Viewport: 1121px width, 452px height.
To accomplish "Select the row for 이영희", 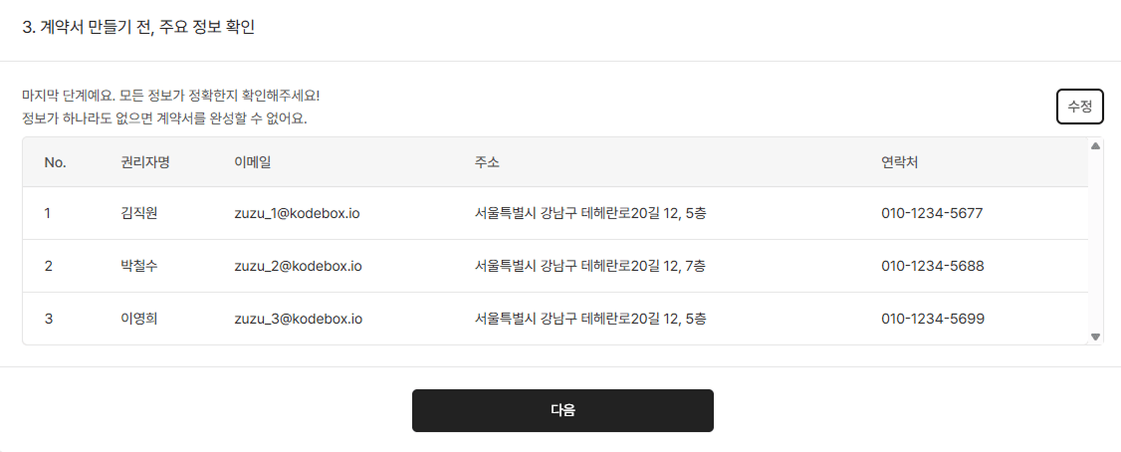I will coord(138,319).
